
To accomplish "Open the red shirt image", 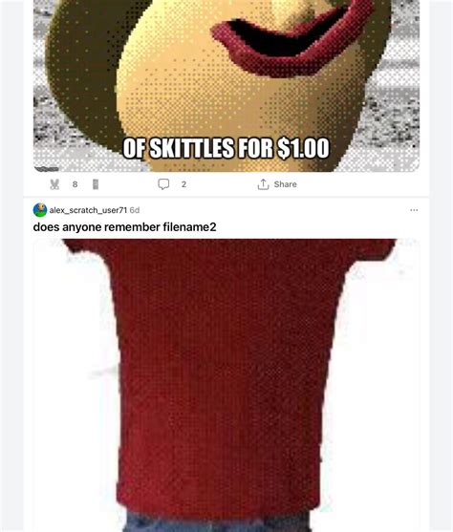I will [x=226, y=386].
